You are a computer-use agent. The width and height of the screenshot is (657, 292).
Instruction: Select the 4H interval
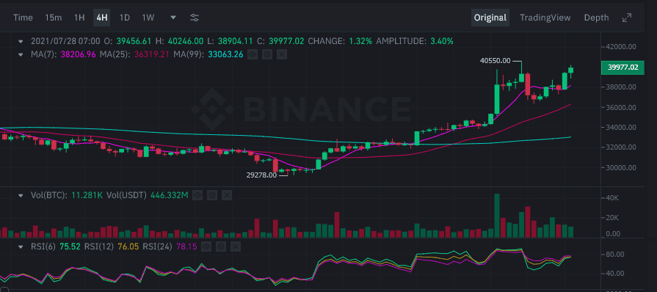point(102,18)
